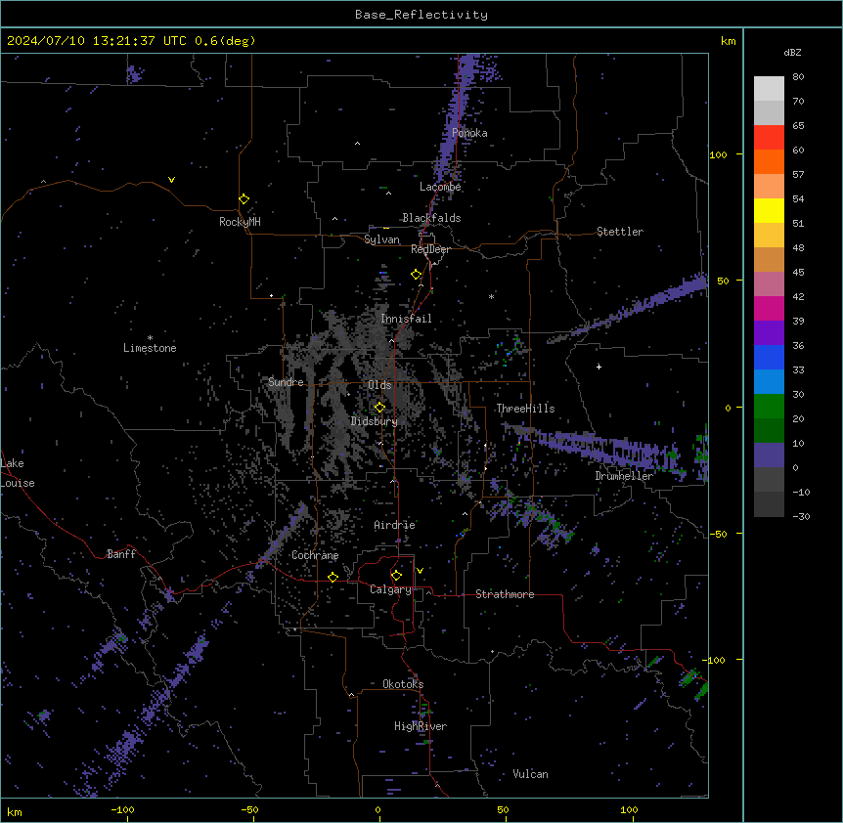Select the white 70-80 dBZ legend swatch
The height and width of the screenshot is (823, 843).
click(x=769, y=89)
